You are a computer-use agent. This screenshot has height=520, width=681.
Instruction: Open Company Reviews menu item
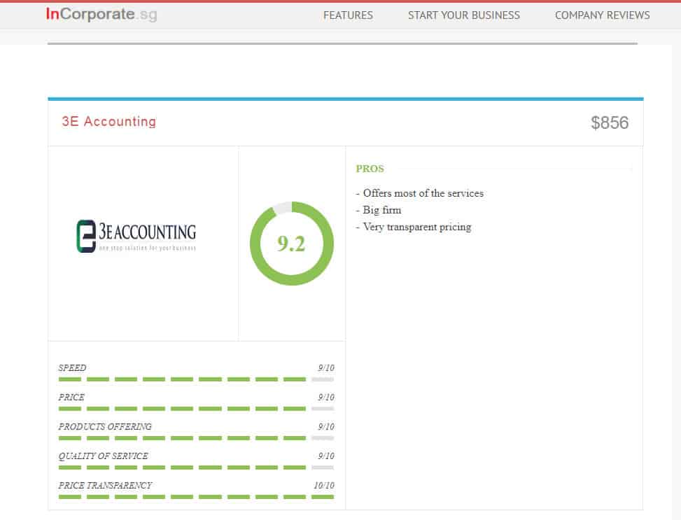click(x=603, y=15)
